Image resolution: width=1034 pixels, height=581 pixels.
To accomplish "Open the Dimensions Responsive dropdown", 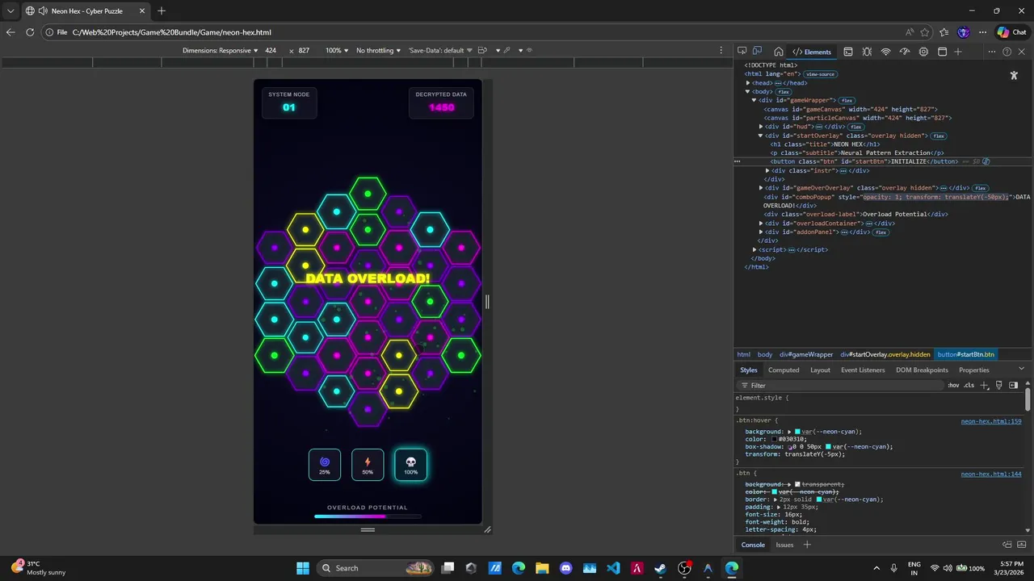I will (220, 50).
